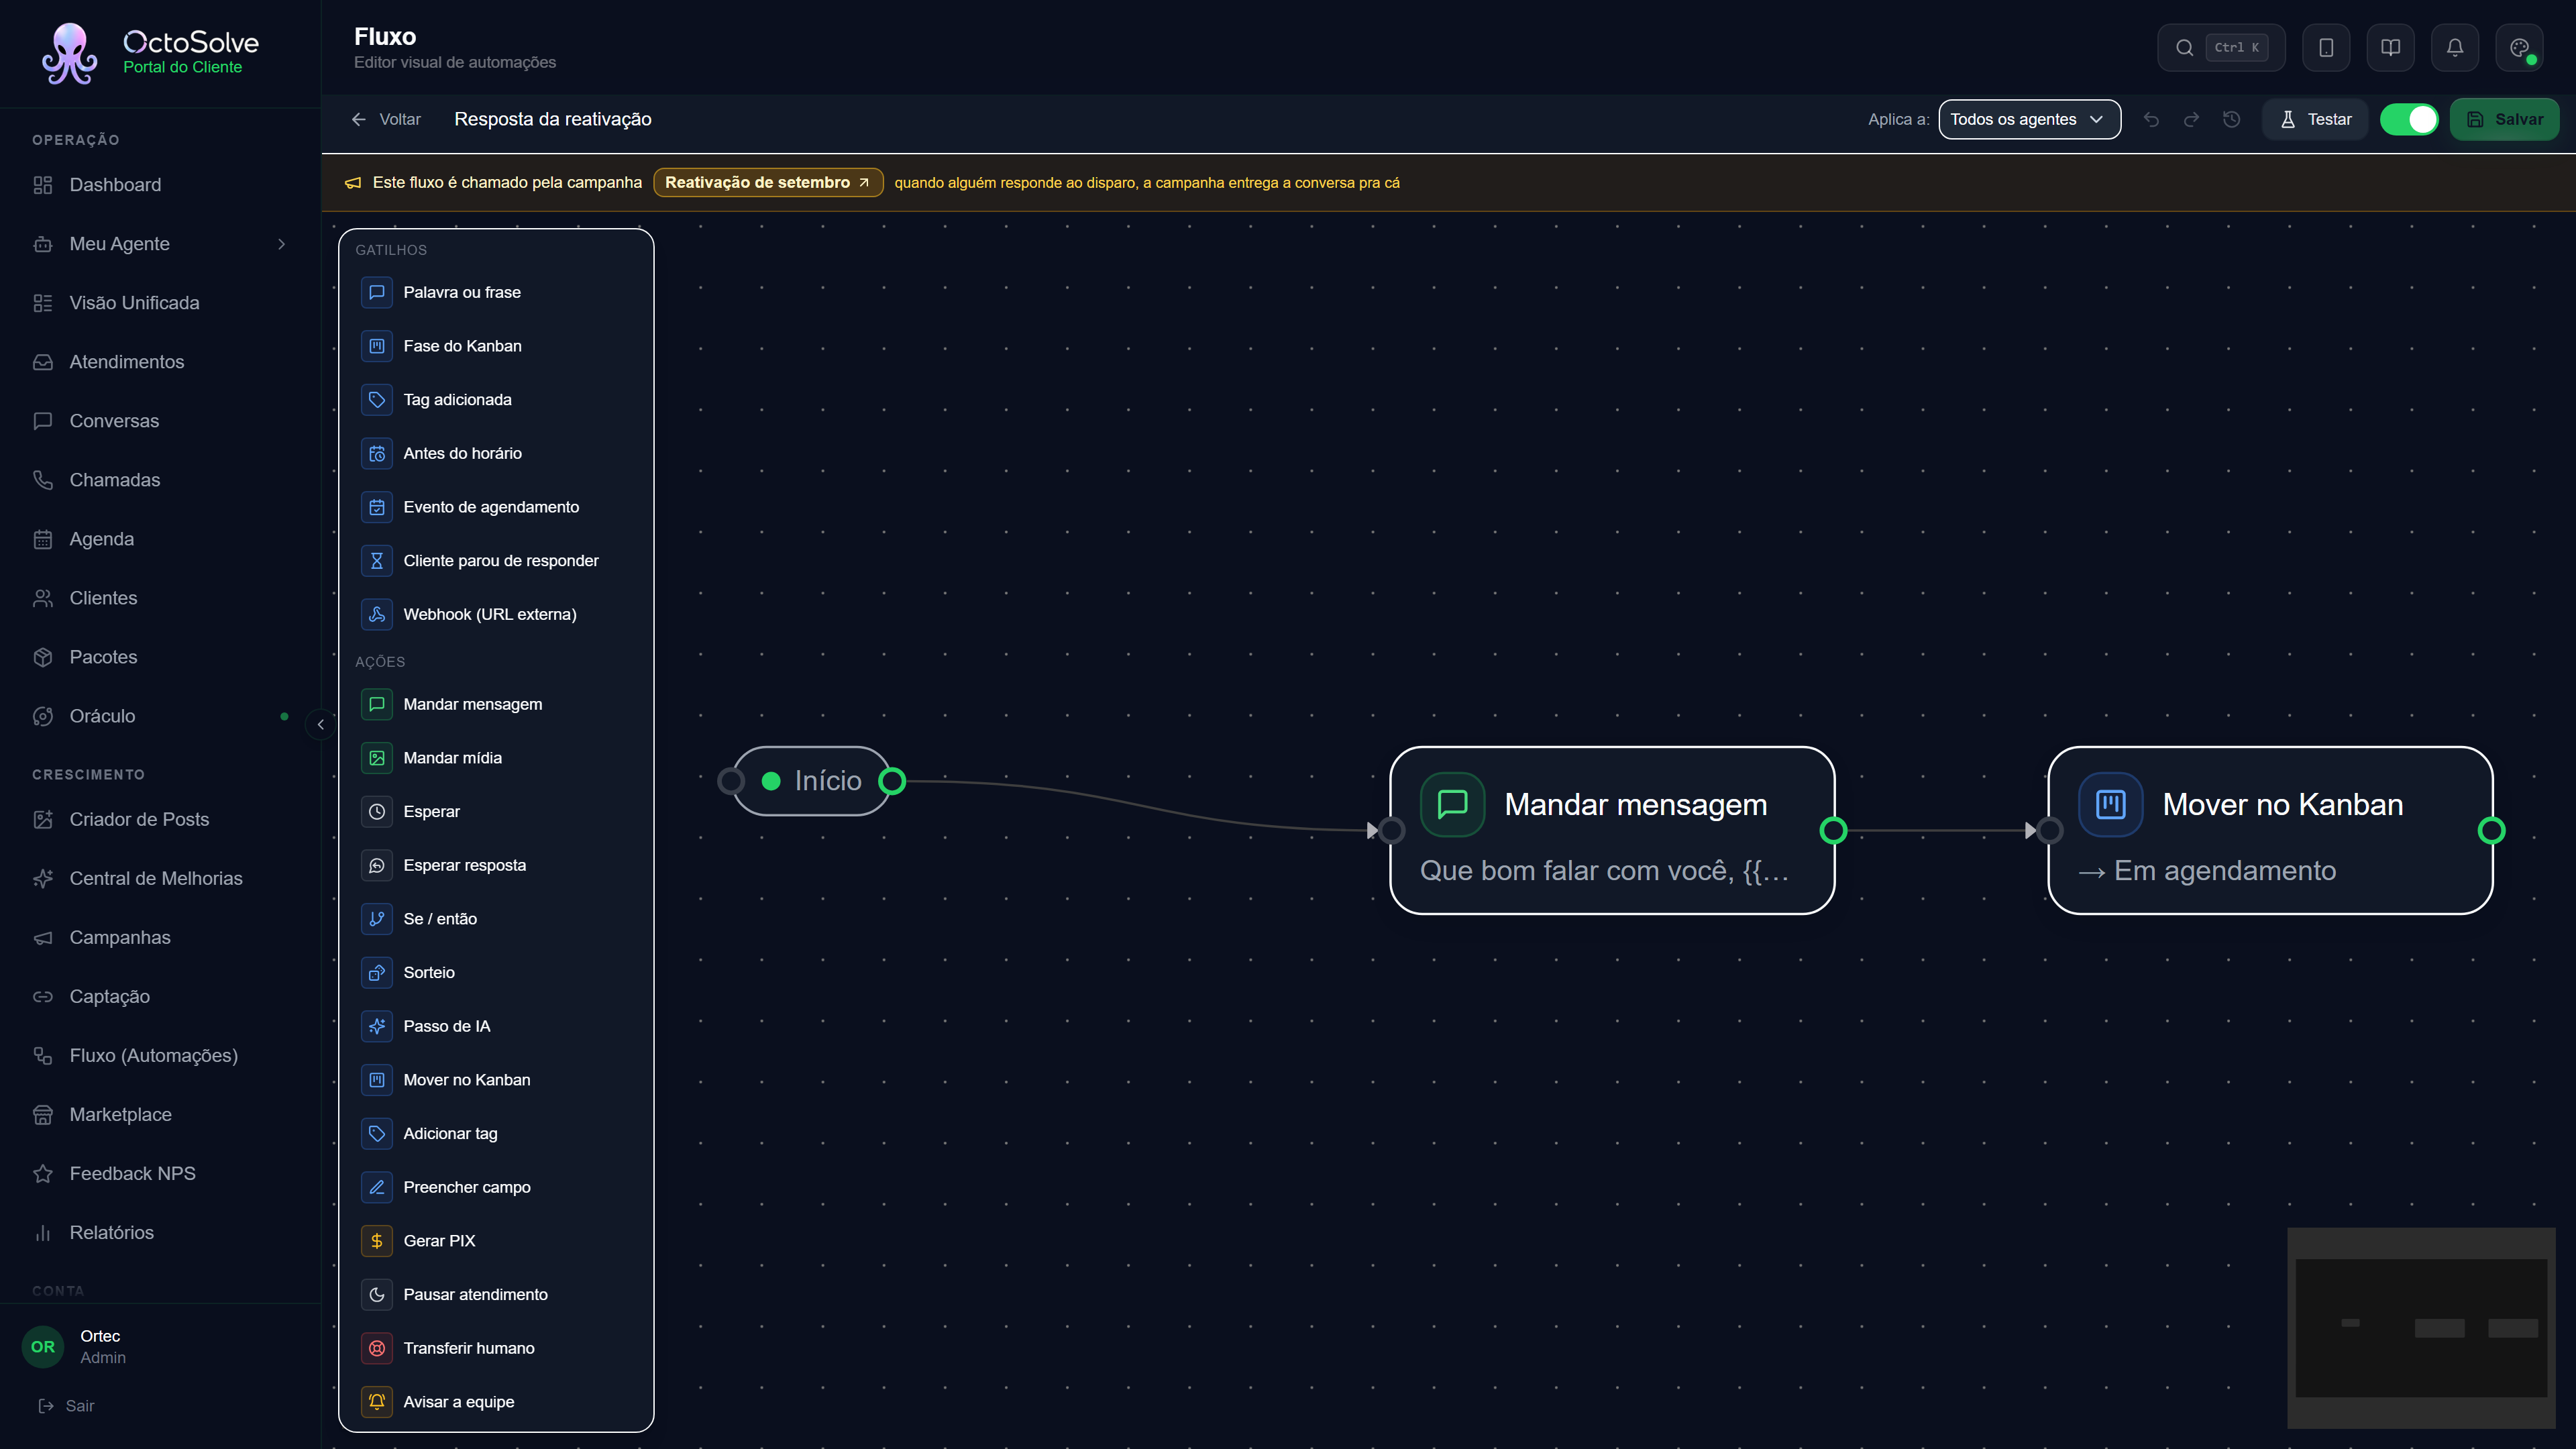Click the Sair logout link

point(66,1406)
